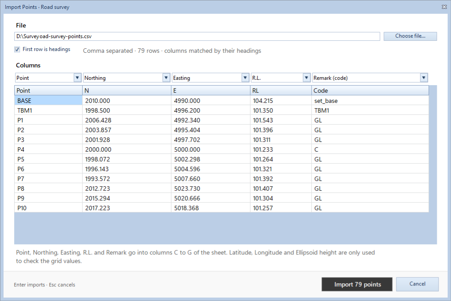Click northing value 1998.500

pyautogui.click(x=127, y=110)
